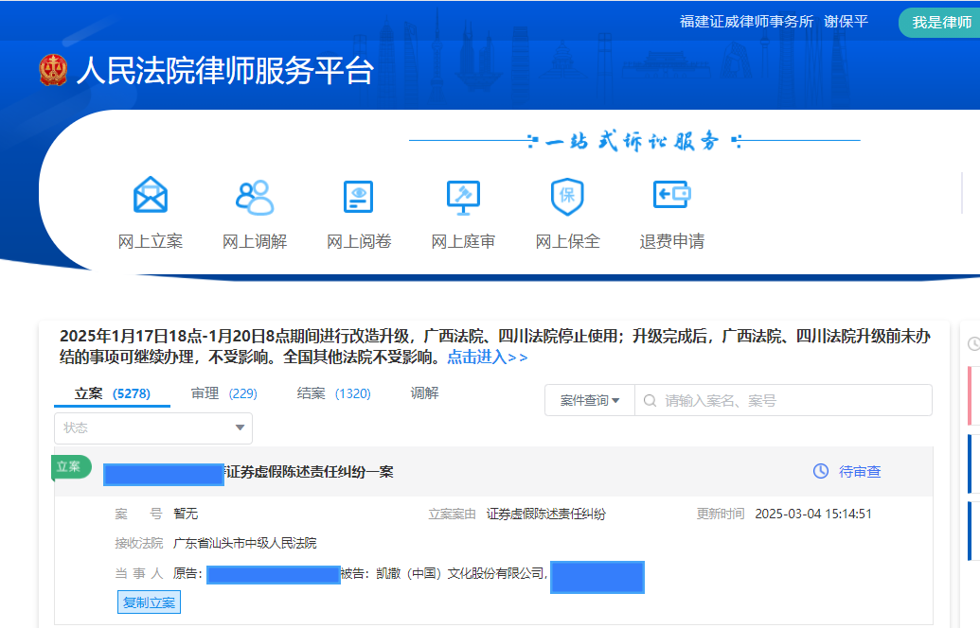980x628 pixels.
Task: Open 网上立案 envelope icon
Action: pos(150,196)
